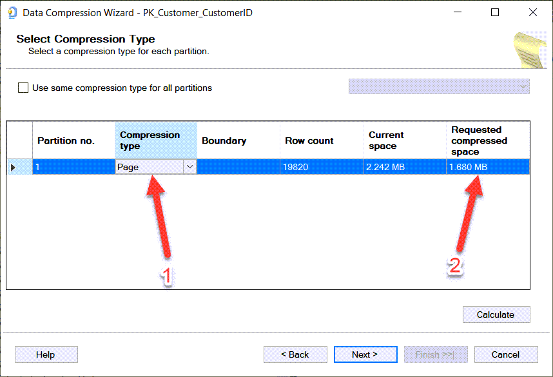
Task: Open the disabled compression type dropdown for all partitions
Action: click(x=439, y=86)
